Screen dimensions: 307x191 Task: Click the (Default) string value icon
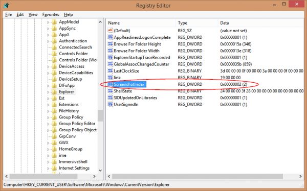click(x=110, y=31)
